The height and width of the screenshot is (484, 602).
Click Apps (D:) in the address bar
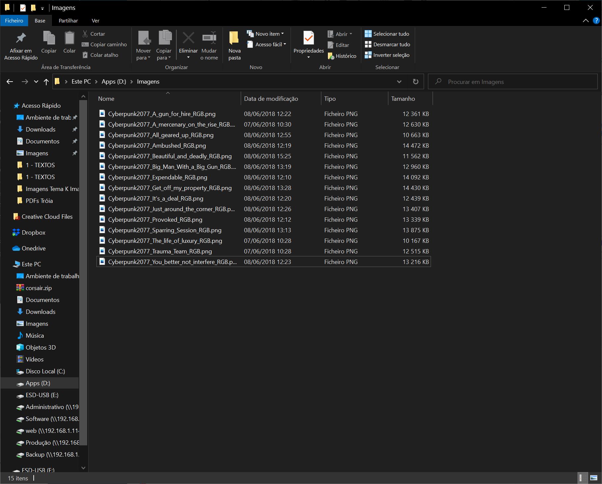pos(114,82)
